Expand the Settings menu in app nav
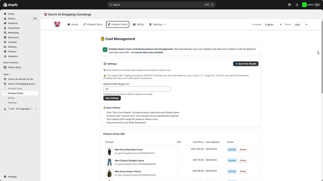Screen dimensions: 323x181 [x=157, y=25]
